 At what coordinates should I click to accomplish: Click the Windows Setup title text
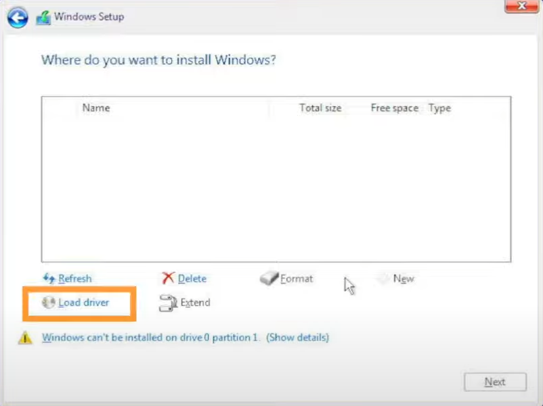(x=89, y=17)
